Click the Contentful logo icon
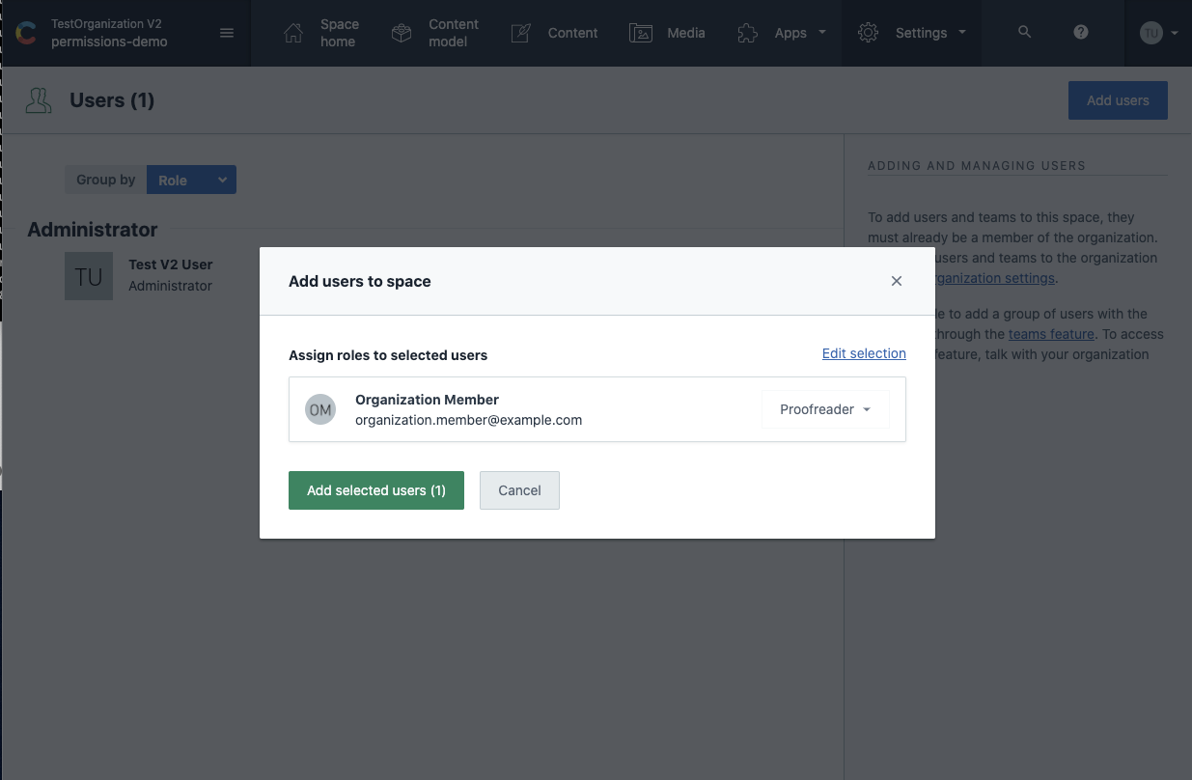This screenshot has height=780, width=1192. tap(26, 34)
